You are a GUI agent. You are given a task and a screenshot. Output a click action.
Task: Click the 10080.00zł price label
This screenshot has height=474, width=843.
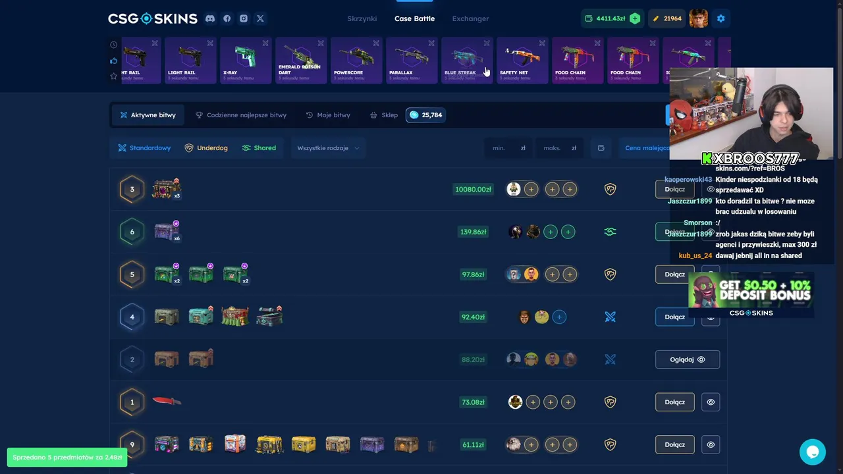click(473, 190)
